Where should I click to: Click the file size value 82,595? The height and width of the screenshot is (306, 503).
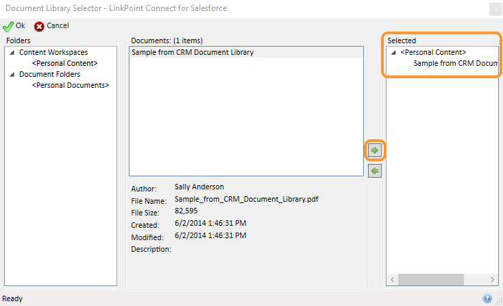(x=186, y=211)
